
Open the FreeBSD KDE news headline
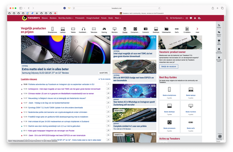point(58,117)
